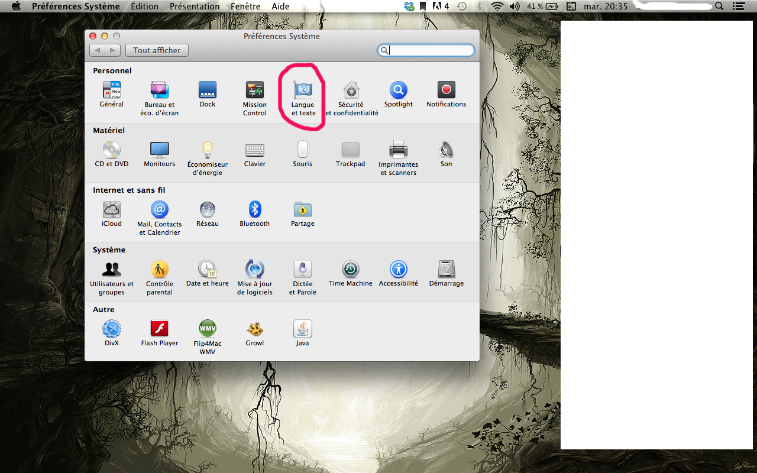Open Langue et texte pane
Screen dimensions: 757x473
click(303, 99)
